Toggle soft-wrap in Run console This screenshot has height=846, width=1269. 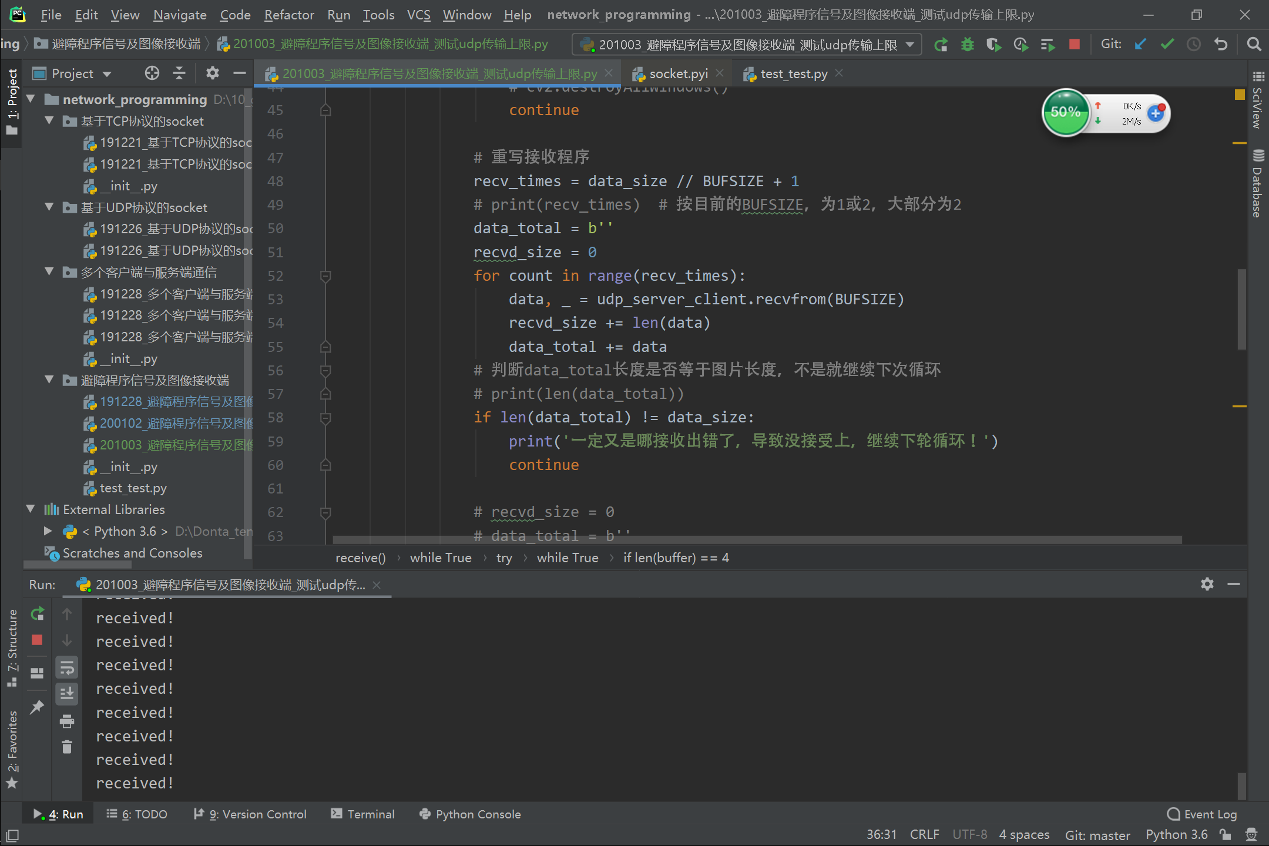67,668
